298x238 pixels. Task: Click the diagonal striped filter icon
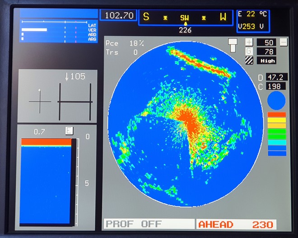point(249,60)
